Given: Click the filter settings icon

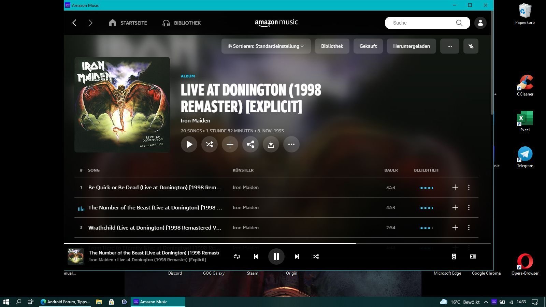Looking at the screenshot, I should (x=471, y=46).
